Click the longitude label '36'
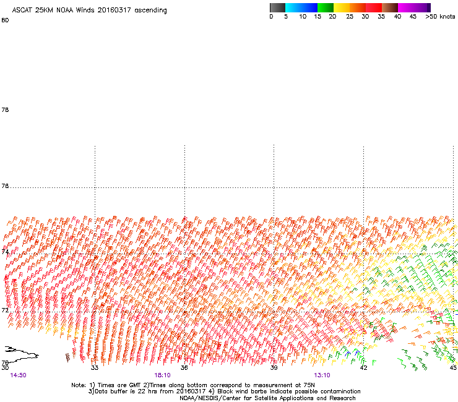Viewport: 458px width, 402px height. (184, 367)
